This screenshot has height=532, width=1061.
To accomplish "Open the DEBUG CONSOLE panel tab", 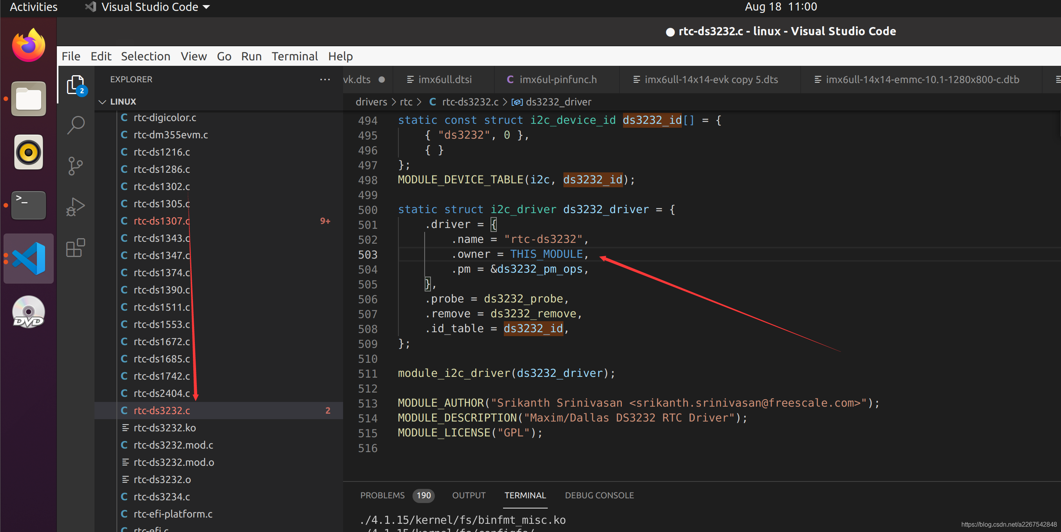I will [599, 495].
